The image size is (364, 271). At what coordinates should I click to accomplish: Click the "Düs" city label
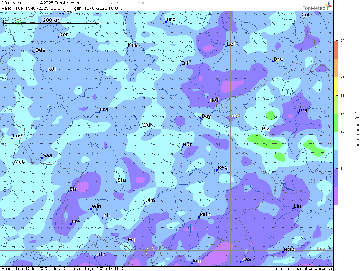coord(40,50)
